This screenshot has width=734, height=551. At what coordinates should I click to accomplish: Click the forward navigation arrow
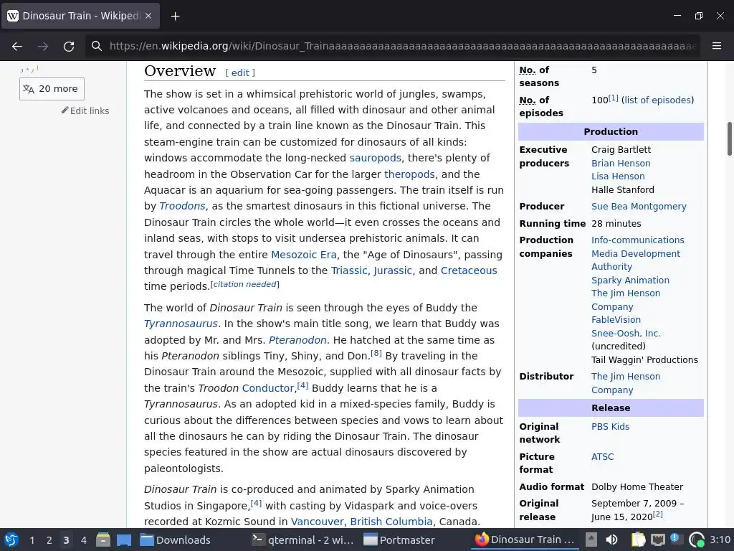(43, 46)
